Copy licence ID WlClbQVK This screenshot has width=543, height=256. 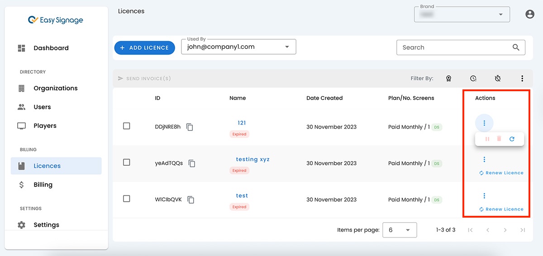point(191,200)
